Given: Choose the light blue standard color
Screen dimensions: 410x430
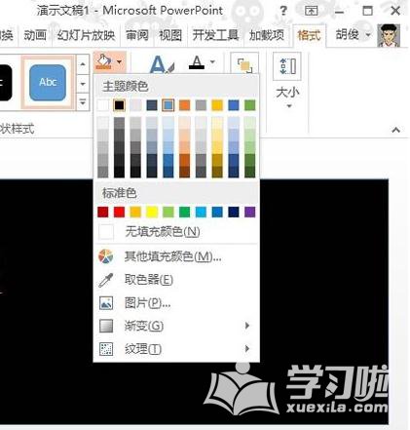Looking at the screenshot, I should click(x=201, y=213).
